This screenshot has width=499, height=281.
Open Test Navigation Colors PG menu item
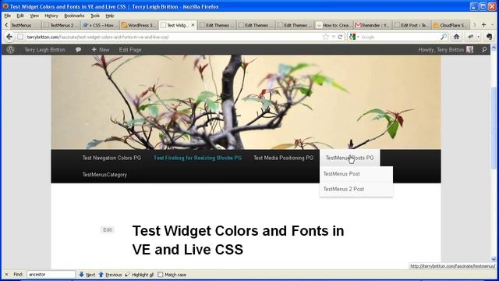tap(111, 158)
